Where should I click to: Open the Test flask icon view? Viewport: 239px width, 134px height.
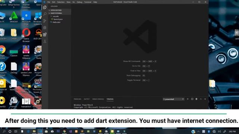(x=45, y=41)
